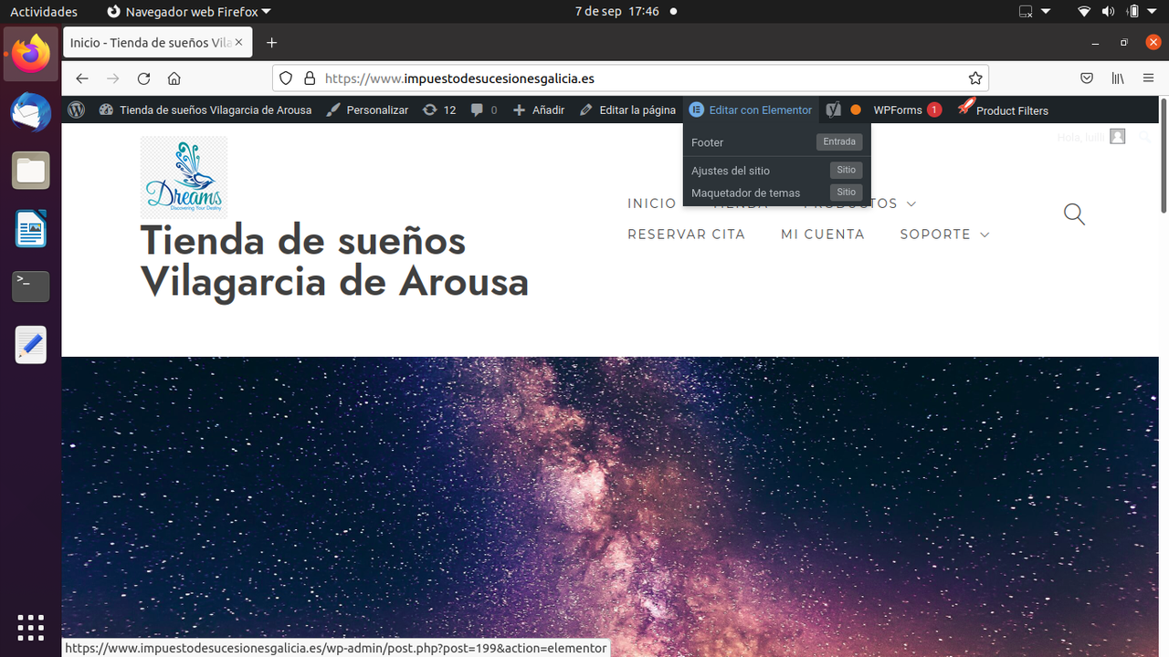The image size is (1169, 657).
Task: Click the Dreams logo image
Action: pyautogui.click(x=184, y=177)
